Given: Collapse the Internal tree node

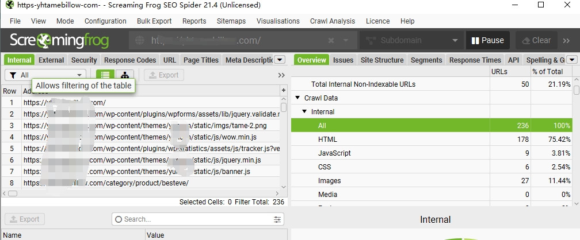Looking at the screenshot, I should [x=304, y=111].
